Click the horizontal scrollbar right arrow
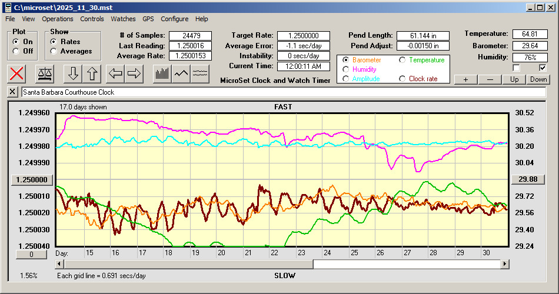The width and height of the screenshot is (559, 294). (x=504, y=265)
